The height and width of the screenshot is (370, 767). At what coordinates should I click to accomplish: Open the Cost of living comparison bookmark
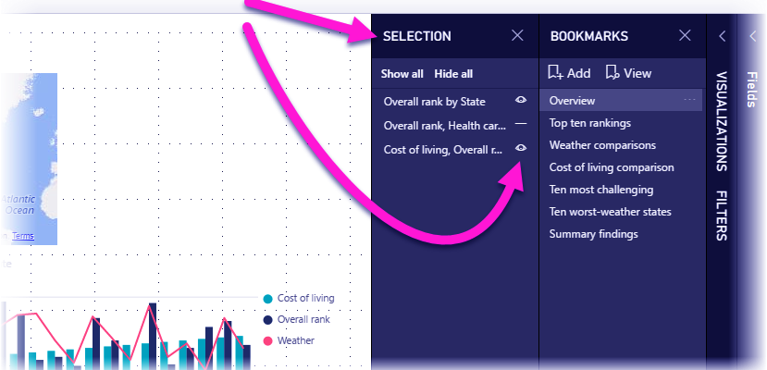(612, 167)
